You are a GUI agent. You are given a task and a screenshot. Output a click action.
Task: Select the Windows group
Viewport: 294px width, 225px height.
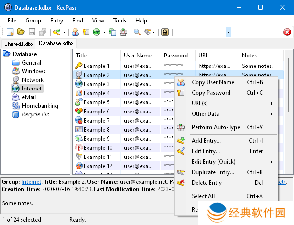point(33,71)
